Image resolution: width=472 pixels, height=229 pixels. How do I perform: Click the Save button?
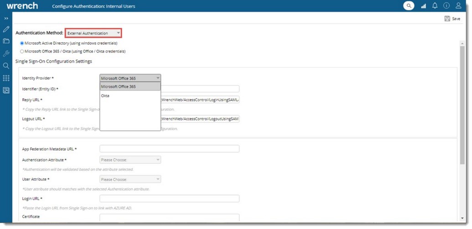[452, 19]
